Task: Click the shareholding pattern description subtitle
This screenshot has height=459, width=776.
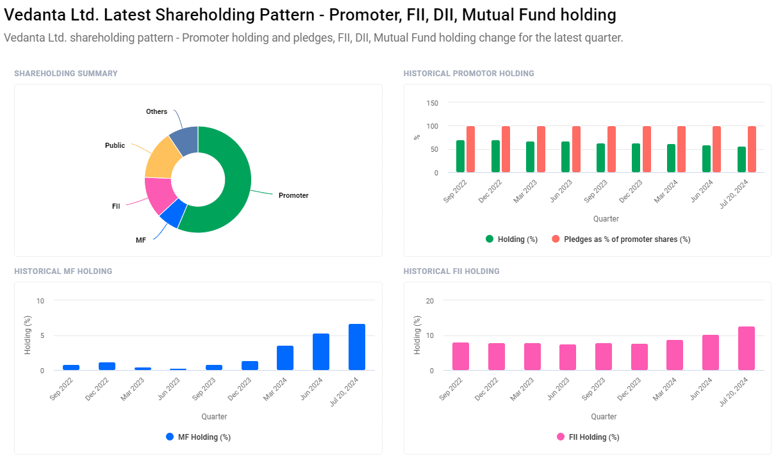Action: [313, 38]
